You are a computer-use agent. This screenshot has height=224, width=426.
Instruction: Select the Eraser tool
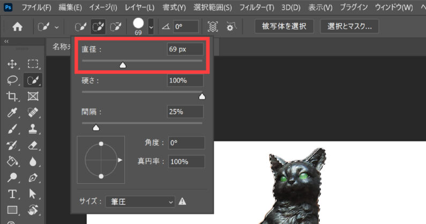[x=33, y=145]
